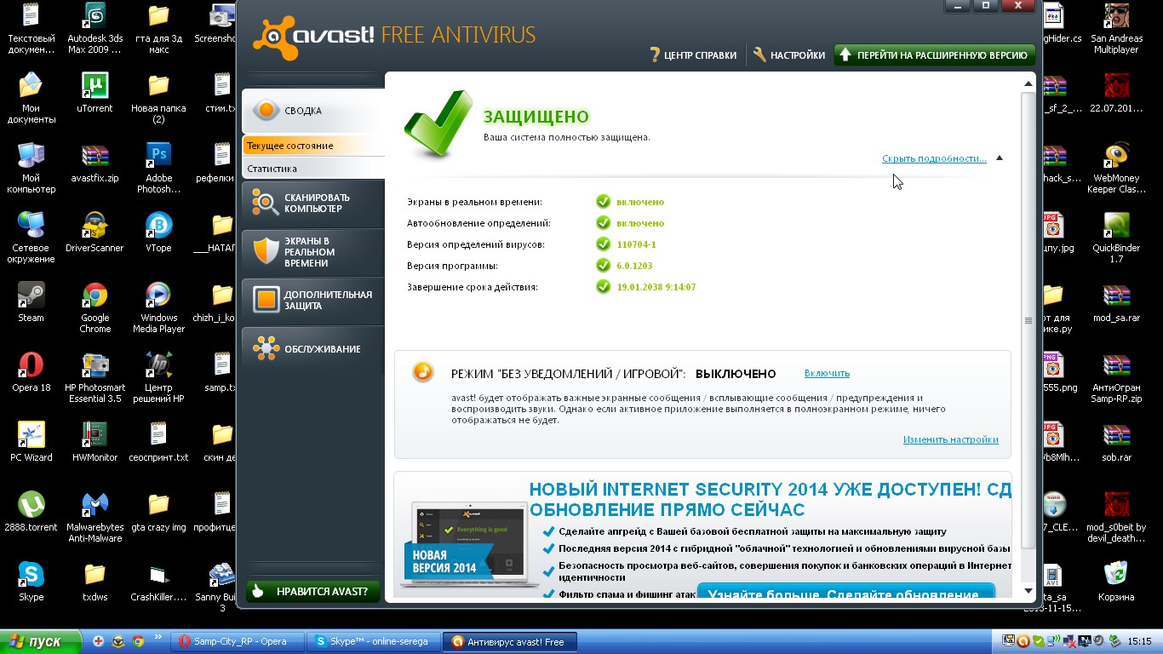The image size is (1163, 654).
Task: Select Autodesk 3ds Max 2009 desktop icon
Action: (x=95, y=27)
